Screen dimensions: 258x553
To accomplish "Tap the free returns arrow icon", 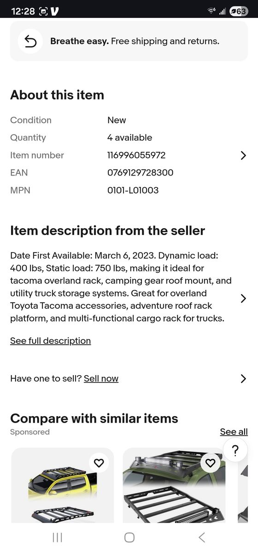I will coord(30,41).
